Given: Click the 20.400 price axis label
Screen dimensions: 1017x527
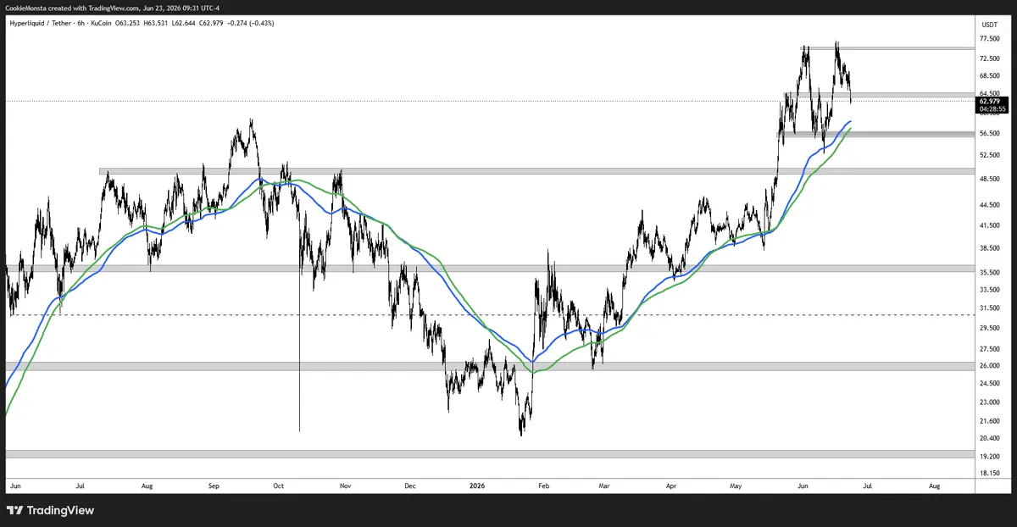Looking at the screenshot, I should (x=989, y=438).
